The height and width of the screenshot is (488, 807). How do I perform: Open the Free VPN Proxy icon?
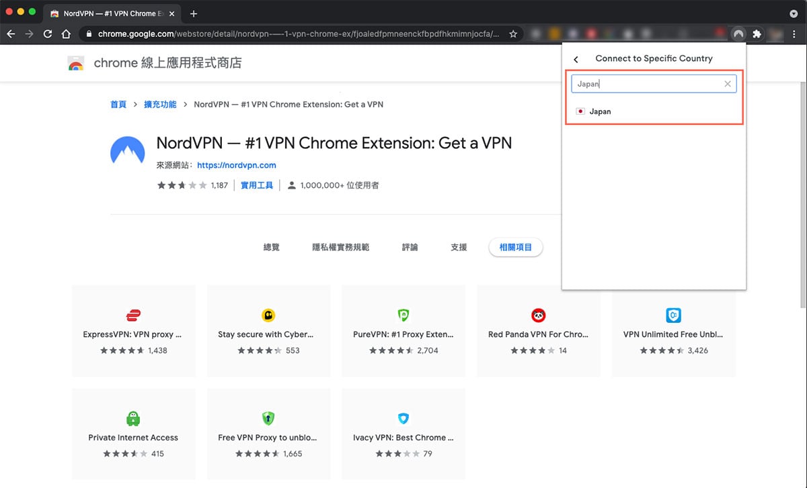click(x=268, y=418)
